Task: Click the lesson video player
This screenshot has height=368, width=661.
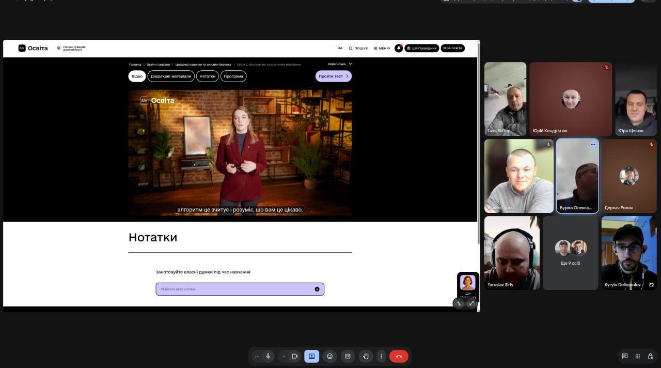Action: tap(240, 152)
